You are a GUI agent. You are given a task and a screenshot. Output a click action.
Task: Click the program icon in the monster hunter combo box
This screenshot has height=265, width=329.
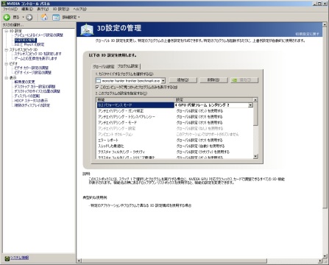click(99, 80)
